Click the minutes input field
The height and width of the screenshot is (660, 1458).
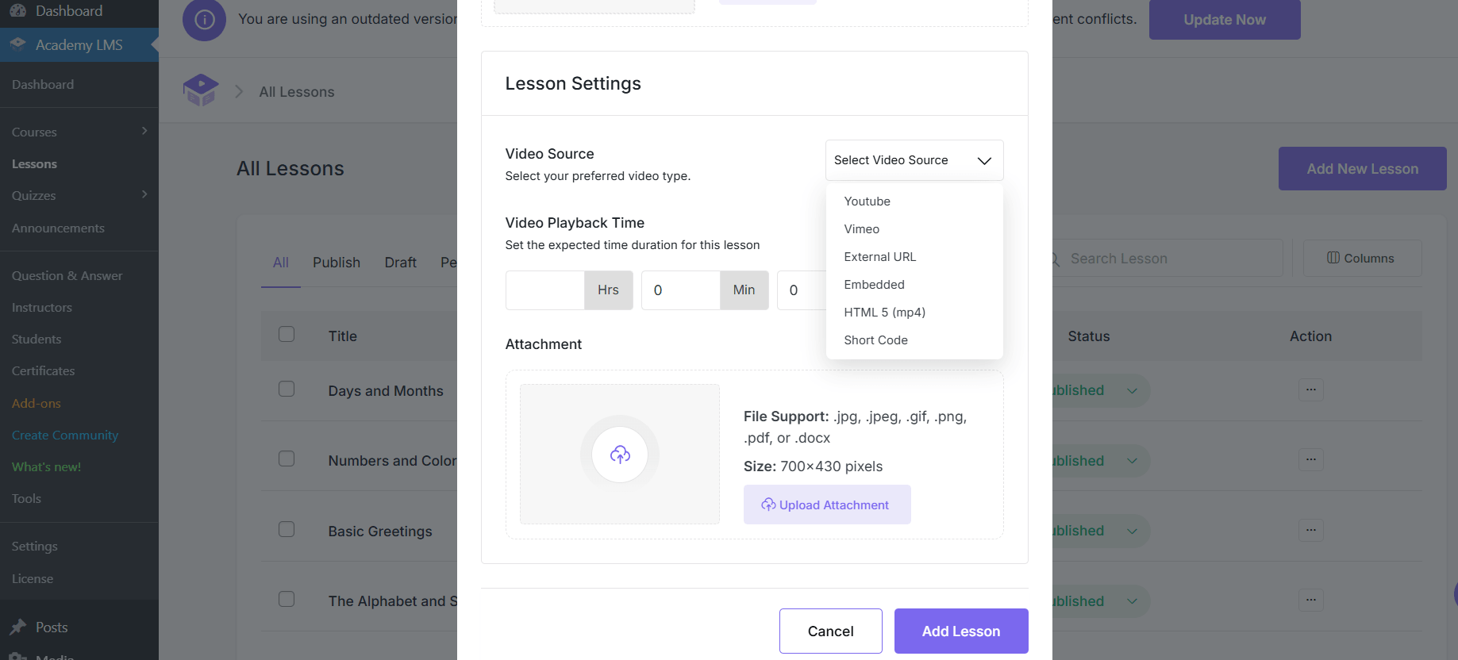681,290
